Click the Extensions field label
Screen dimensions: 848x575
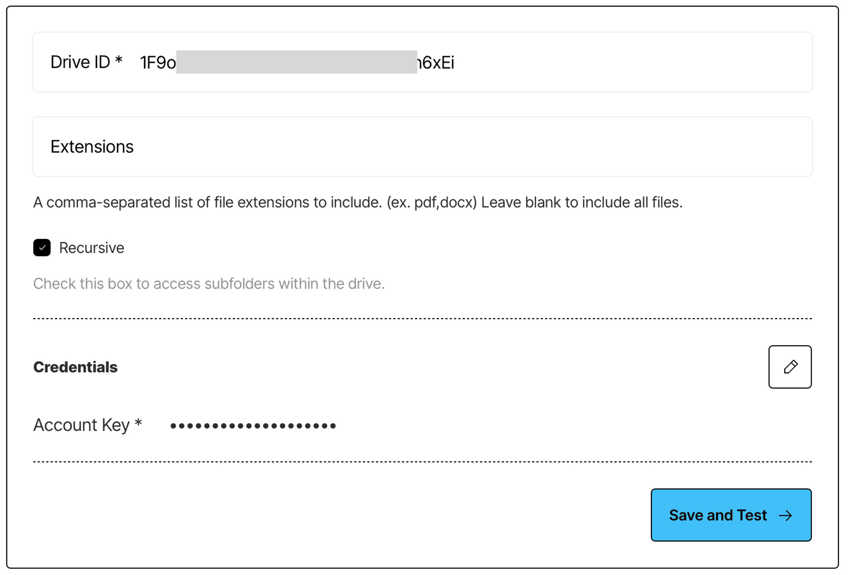92,147
